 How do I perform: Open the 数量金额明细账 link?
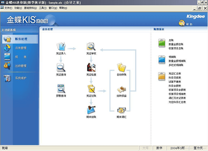pyautogui.click(x=177, y=61)
